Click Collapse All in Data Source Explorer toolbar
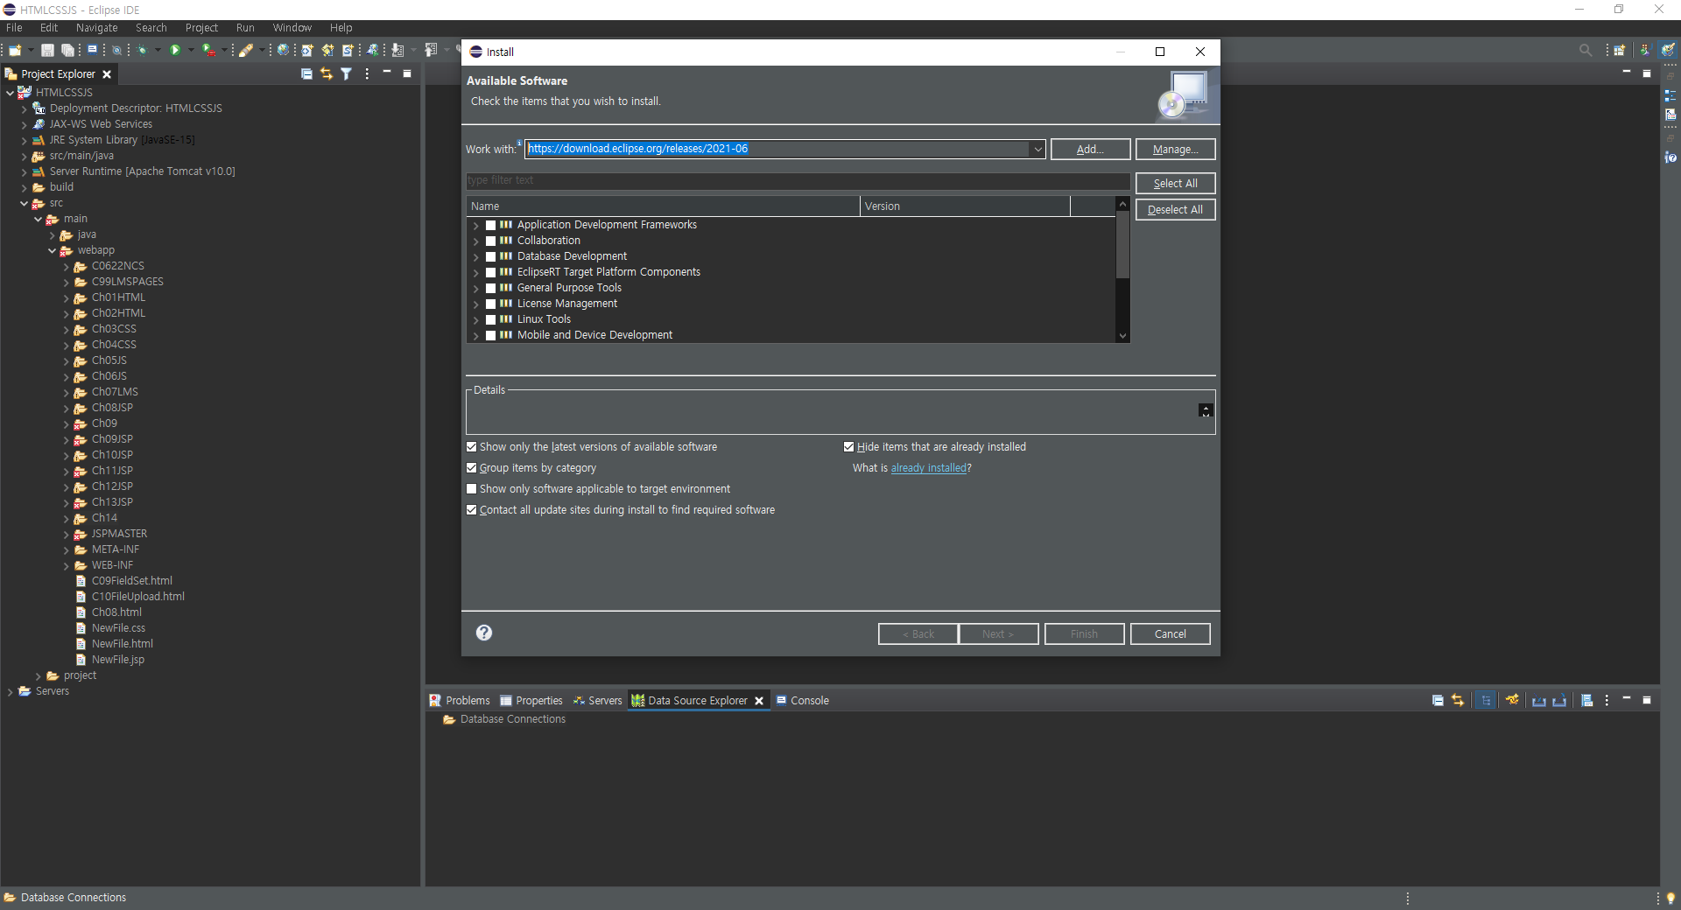This screenshot has width=1681, height=910. tap(1438, 700)
